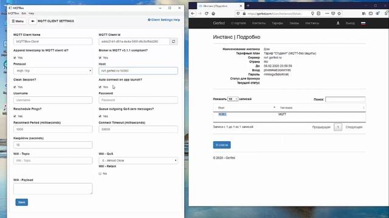Select the Инстанс | Подробно browser tab
Viewport: 389px width, 218px height.
point(221,6)
